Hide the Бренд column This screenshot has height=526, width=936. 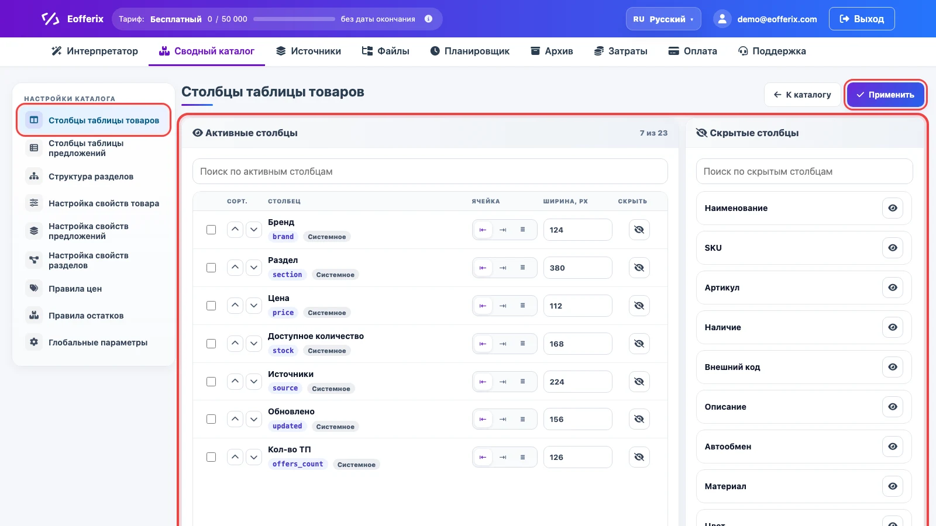(639, 230)
